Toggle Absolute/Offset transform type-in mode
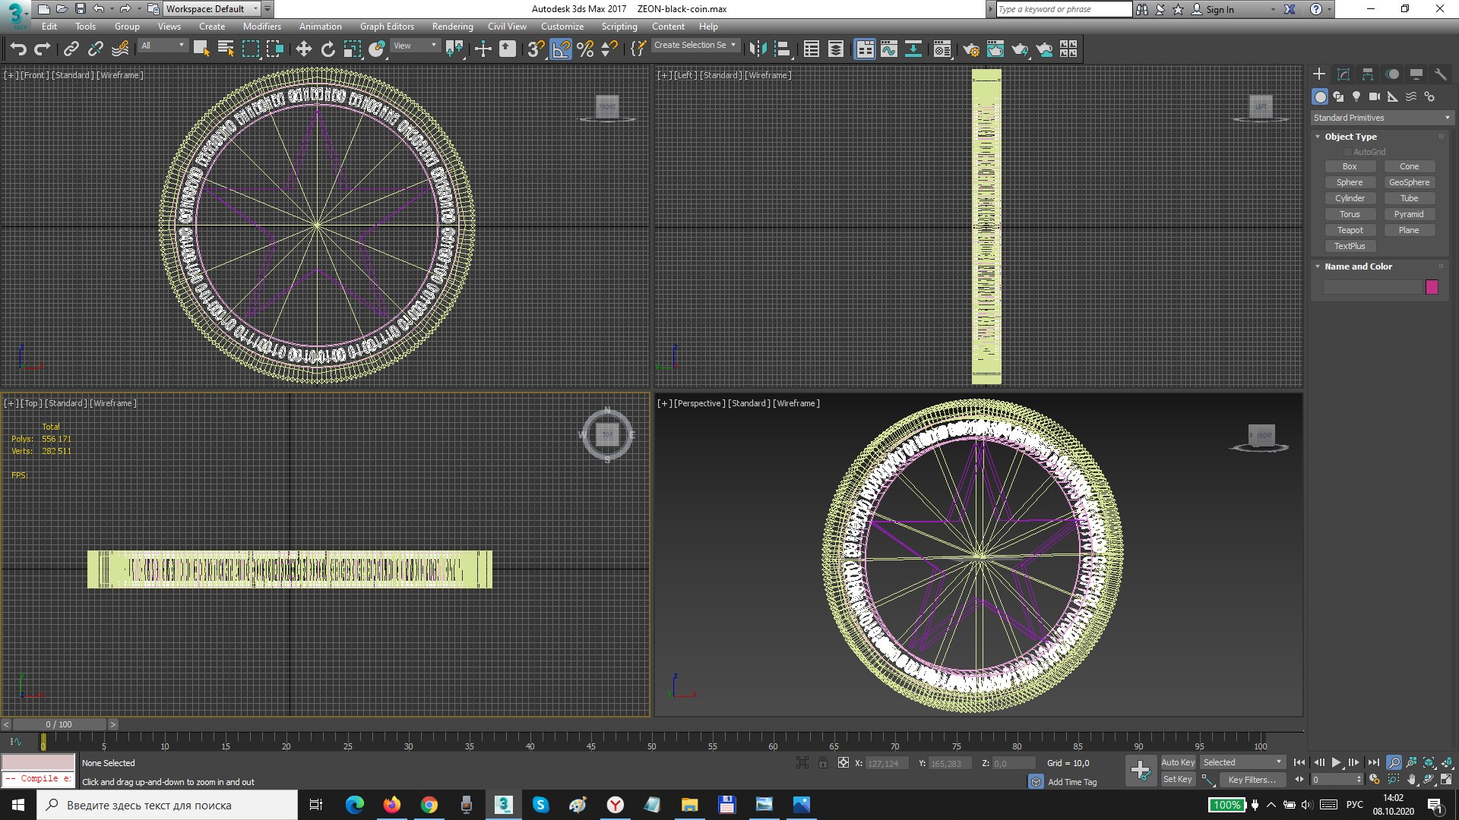Viewport: 1459px width, 820px height. [843, 763]
